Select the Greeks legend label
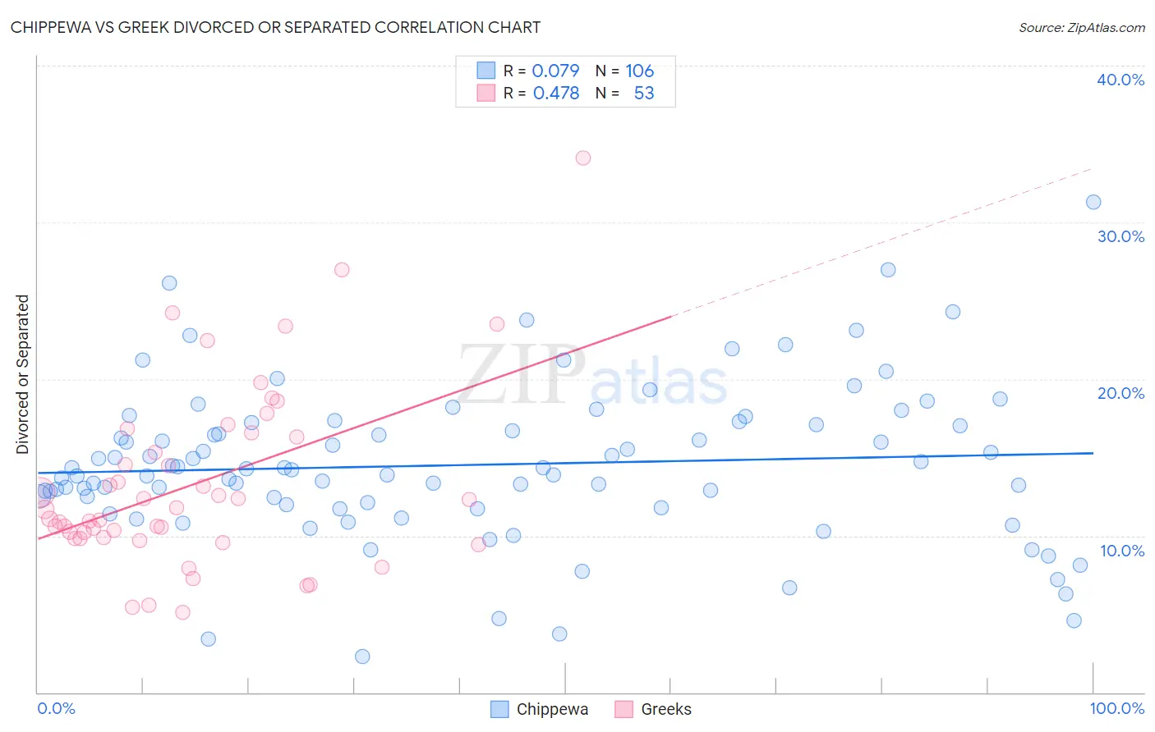Viewport: 1155px width, 732px height. click(x=666, y=709)
